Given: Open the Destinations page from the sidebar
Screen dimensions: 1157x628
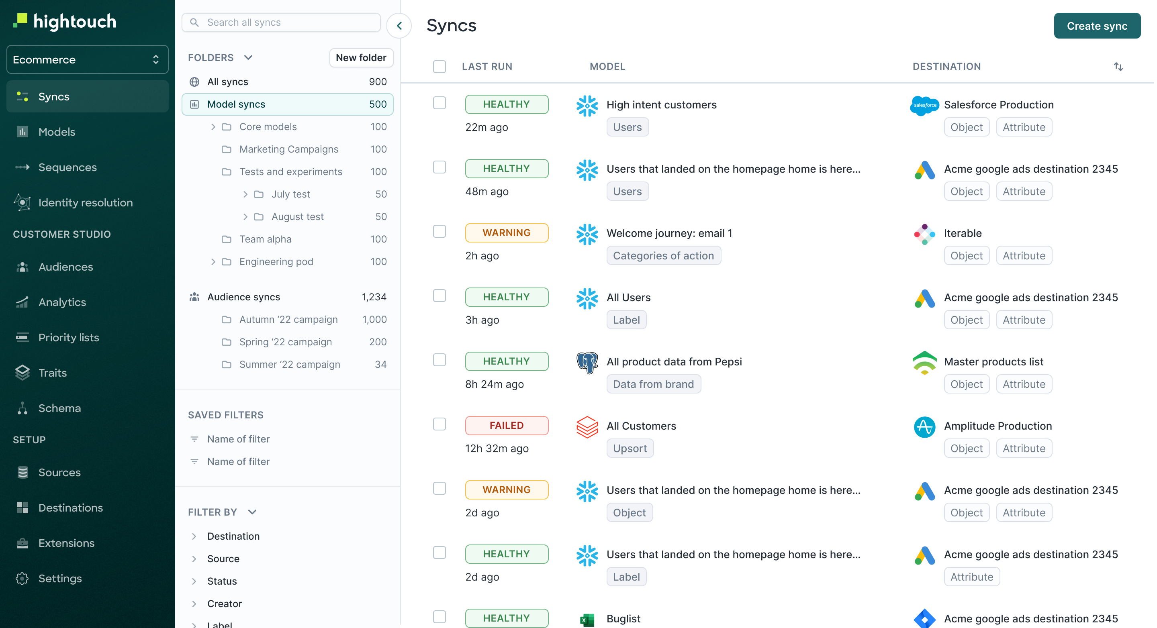Looking at the screenshot, I should 71,508.
